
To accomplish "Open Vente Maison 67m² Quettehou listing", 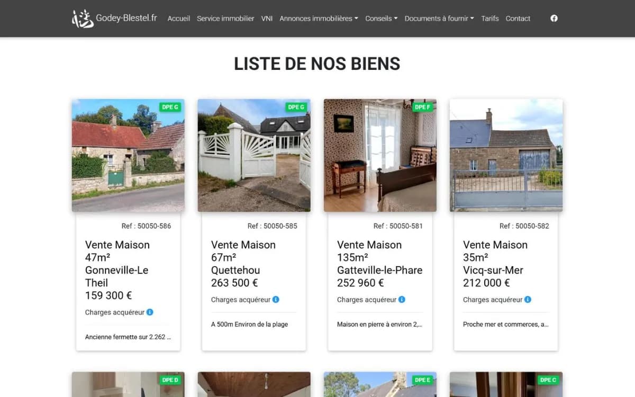I will (x=243, y=257).
